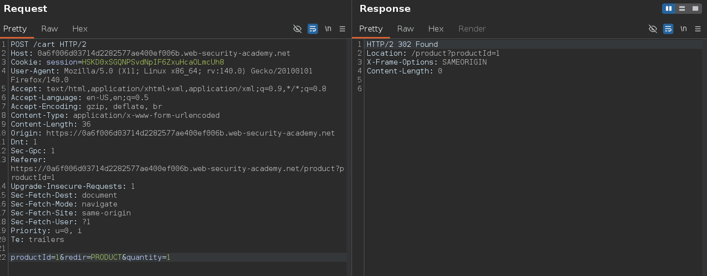Click the Host header line
Viewport: 707px width, 276px height.
coord(151,53)
